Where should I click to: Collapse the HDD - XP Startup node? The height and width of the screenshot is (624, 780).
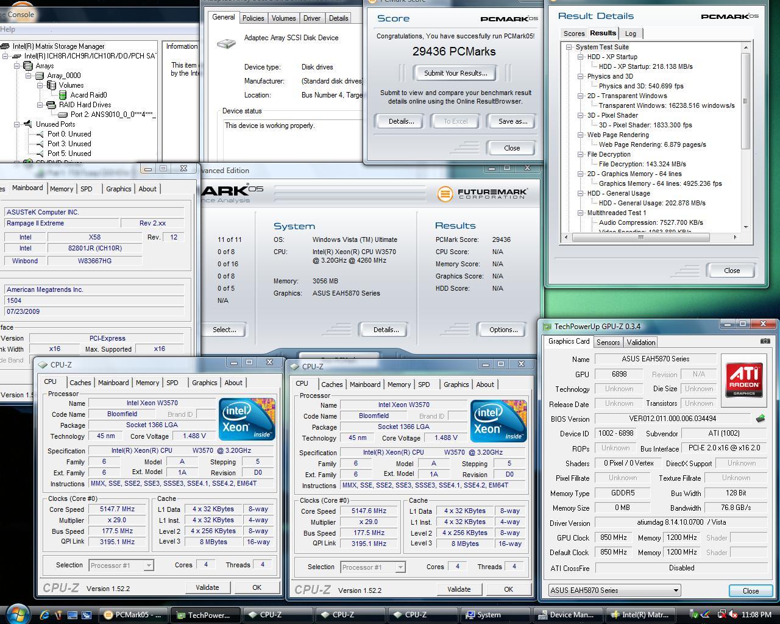coord(581,57)
